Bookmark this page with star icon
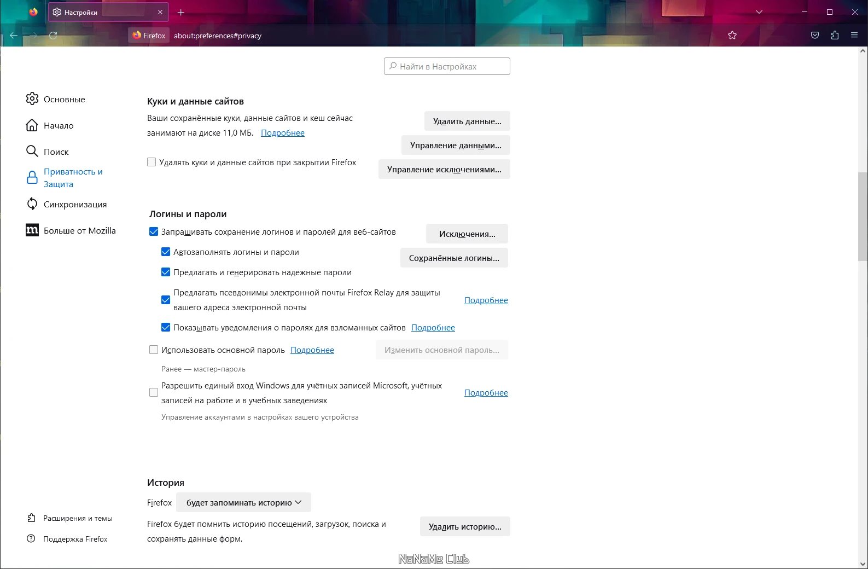The width and height of the screenshot is (868, 569). click(732, 36)
